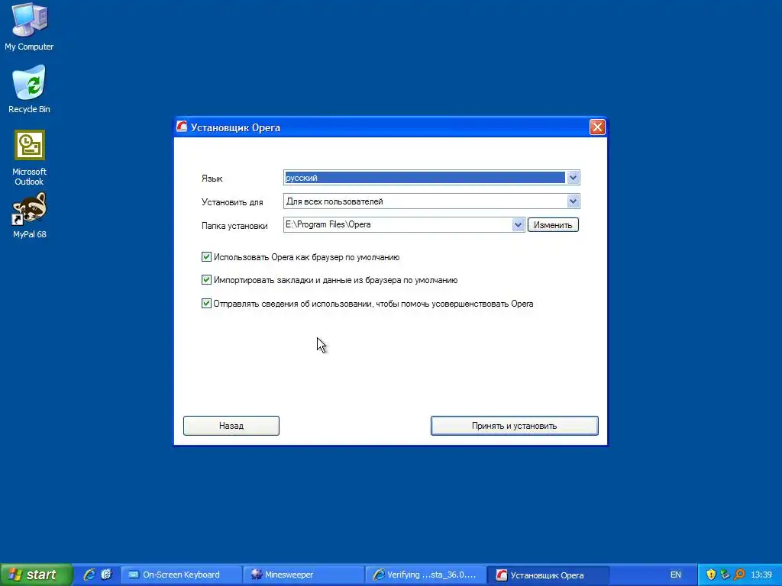
Task: Click the Назад button
Action: point(231,426)
